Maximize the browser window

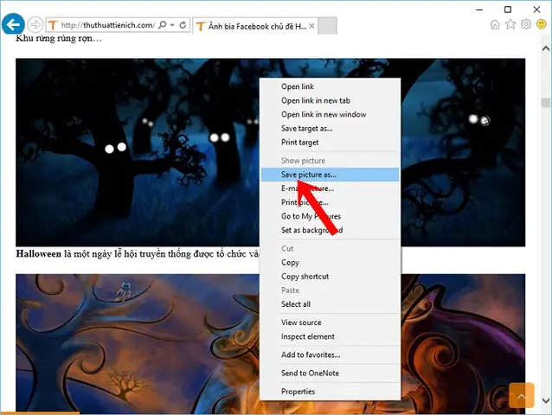[508, 10]
